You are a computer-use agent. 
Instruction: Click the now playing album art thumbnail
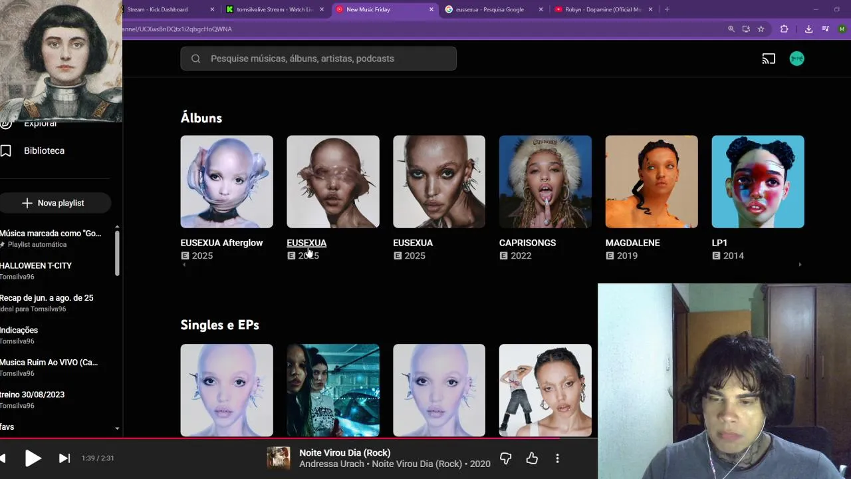[x=279, y=458]
